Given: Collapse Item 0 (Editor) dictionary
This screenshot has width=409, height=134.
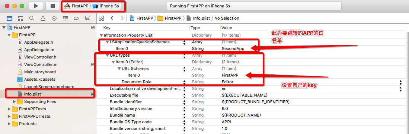Looking at the screenshot, I should (113, 62).
